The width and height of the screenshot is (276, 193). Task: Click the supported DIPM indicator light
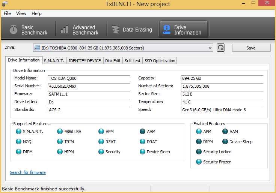click(x=18, y=152)
